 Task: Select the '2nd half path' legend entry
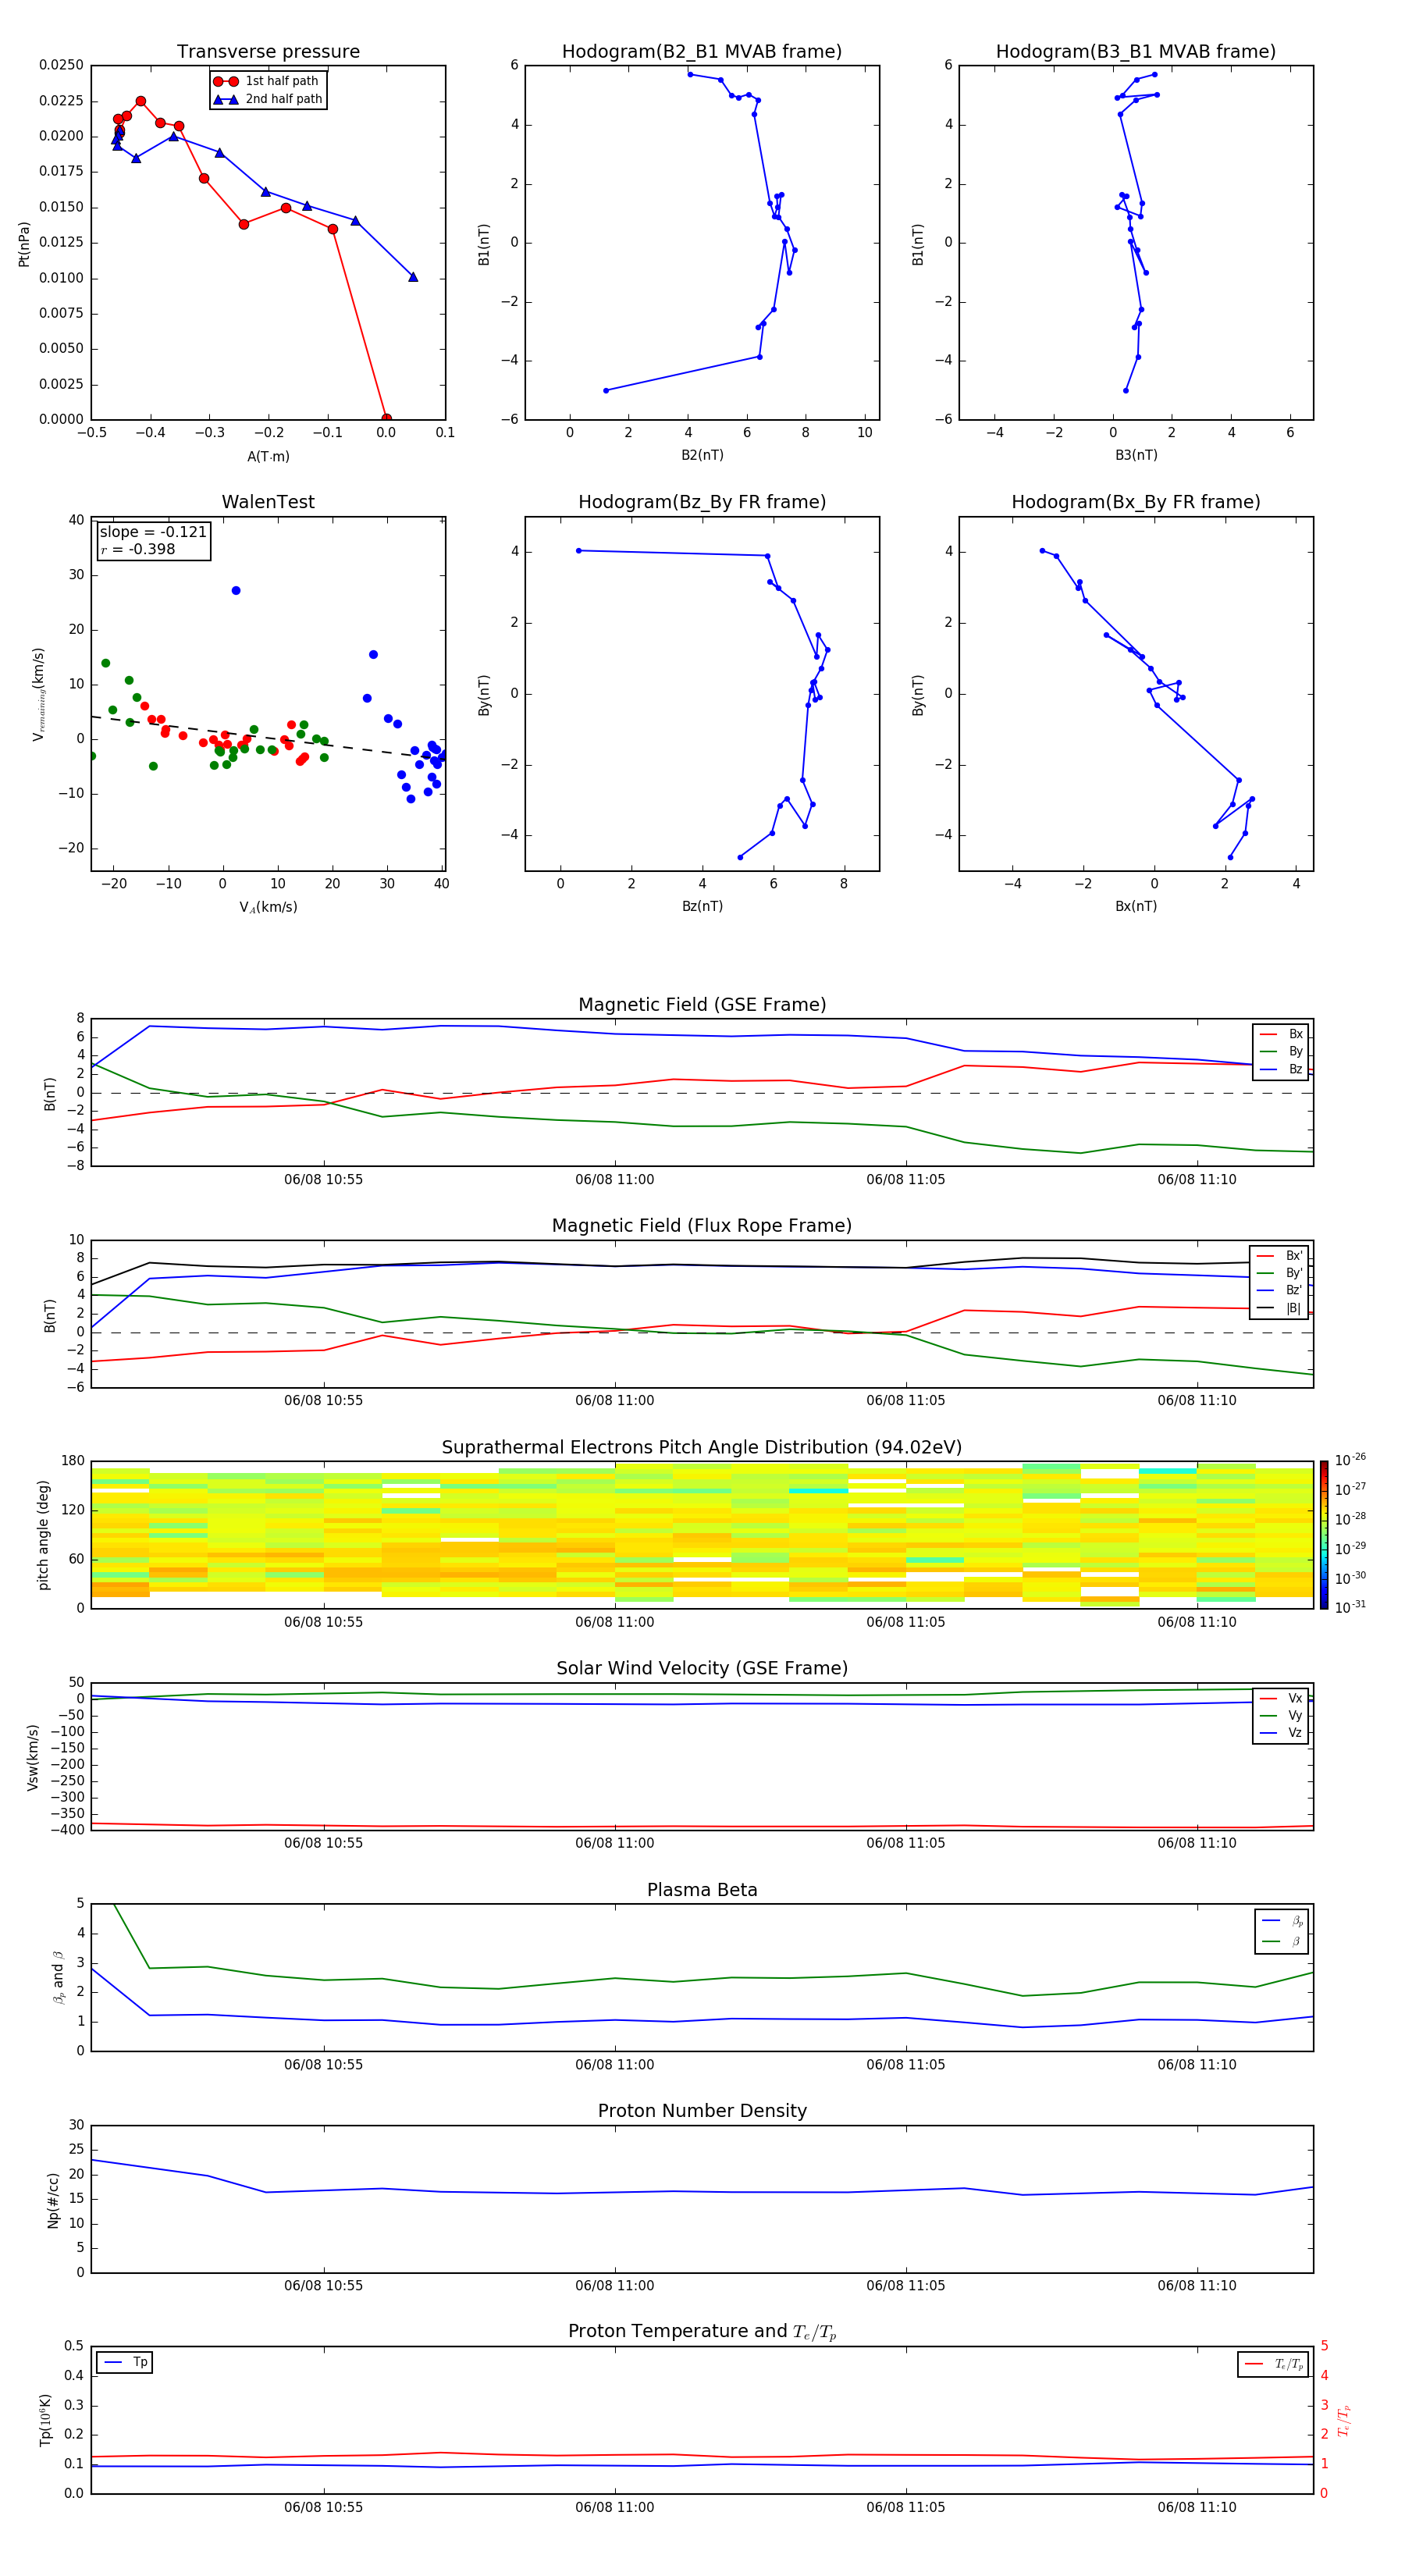pos(267,99)
